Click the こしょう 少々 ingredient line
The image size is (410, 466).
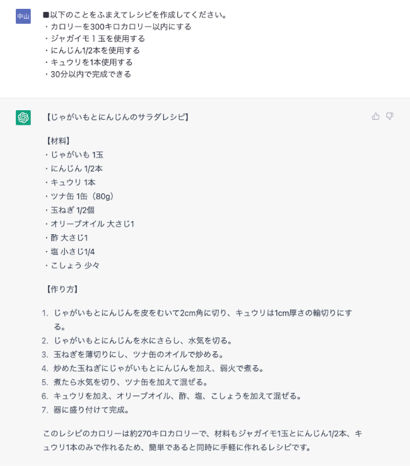point(72,265)
